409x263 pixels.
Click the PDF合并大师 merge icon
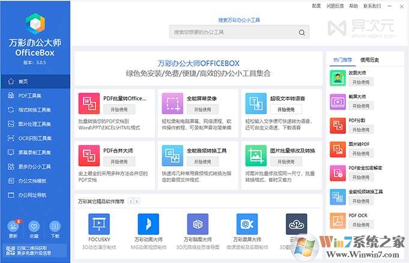(89, 156)
